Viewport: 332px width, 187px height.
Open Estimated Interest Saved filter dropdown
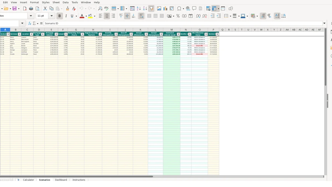178,34
